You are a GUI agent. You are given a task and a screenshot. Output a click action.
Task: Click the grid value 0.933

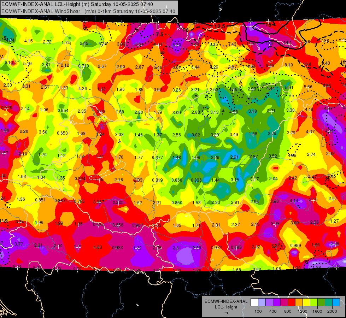[117, 248]
